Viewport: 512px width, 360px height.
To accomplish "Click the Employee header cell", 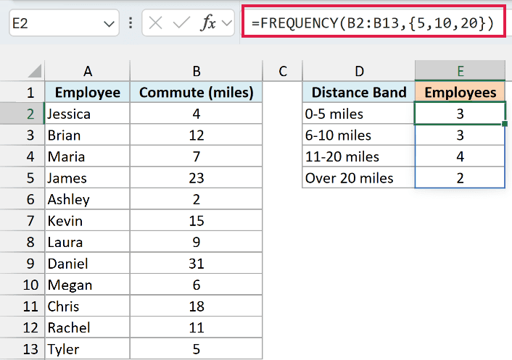I will (87, 92).
